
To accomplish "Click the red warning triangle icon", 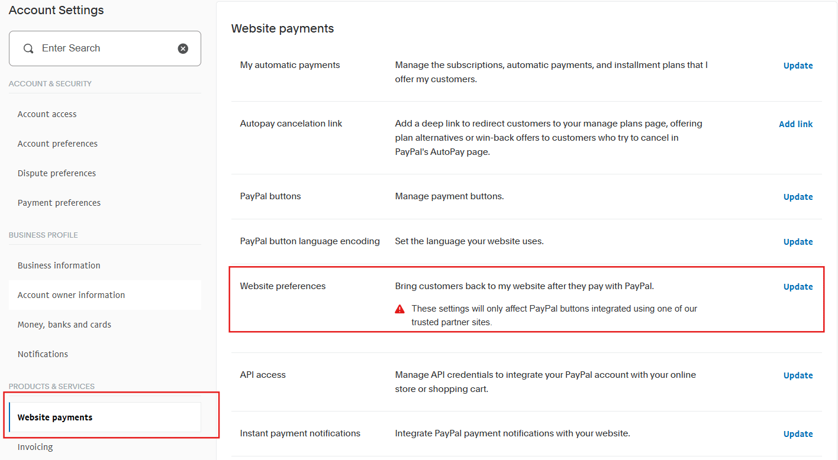I will (400, 309).
